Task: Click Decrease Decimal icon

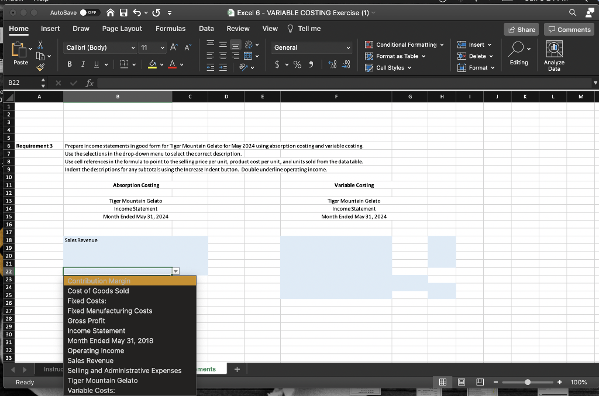Action: click(x=346, y=64)
